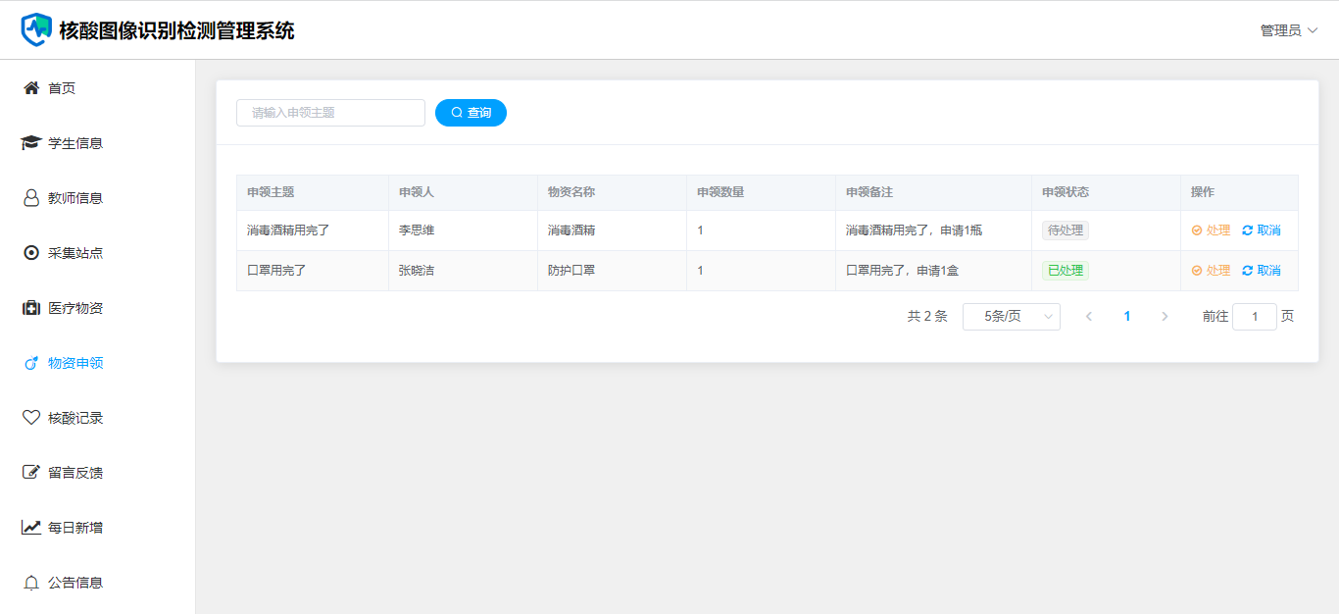The image size is (1339, 614).
Task: Open the 管理员 user dropdown
Action: pyautogui.click(x=1288, y=30)
